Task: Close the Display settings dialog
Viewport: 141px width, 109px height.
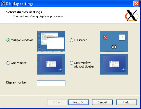Action: click(136, 4)
